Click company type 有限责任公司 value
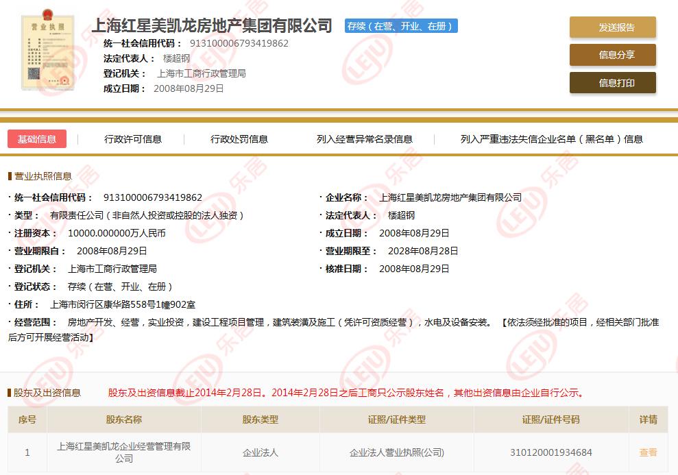 147,215
